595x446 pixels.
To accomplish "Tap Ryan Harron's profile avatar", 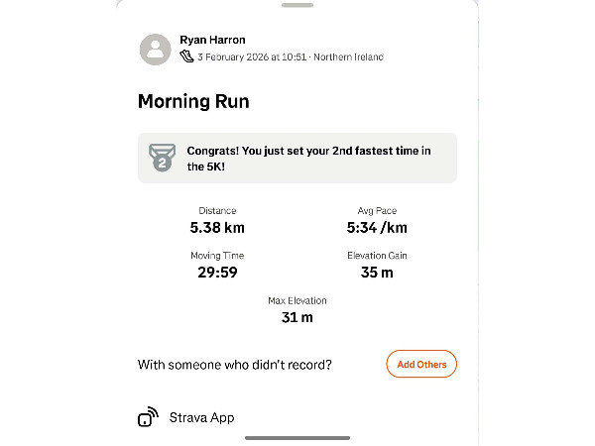I will pos(156,49).
